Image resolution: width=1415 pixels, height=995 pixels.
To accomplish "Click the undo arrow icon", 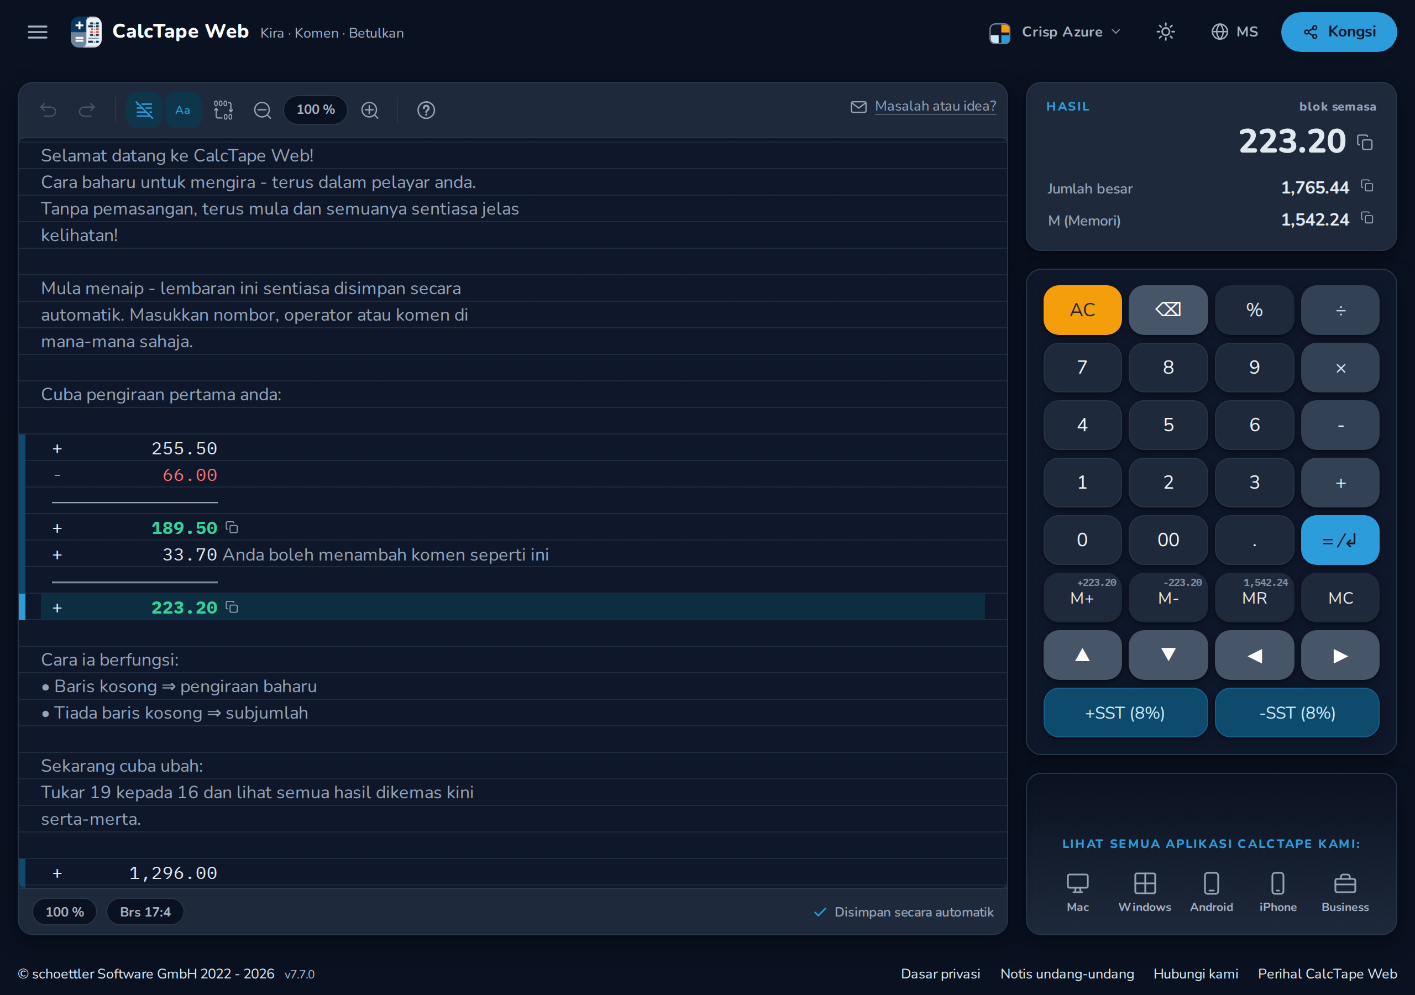I will (48, 110).
